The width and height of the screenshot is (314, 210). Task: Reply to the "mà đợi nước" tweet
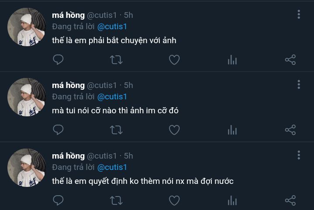(x=58, y=200)
